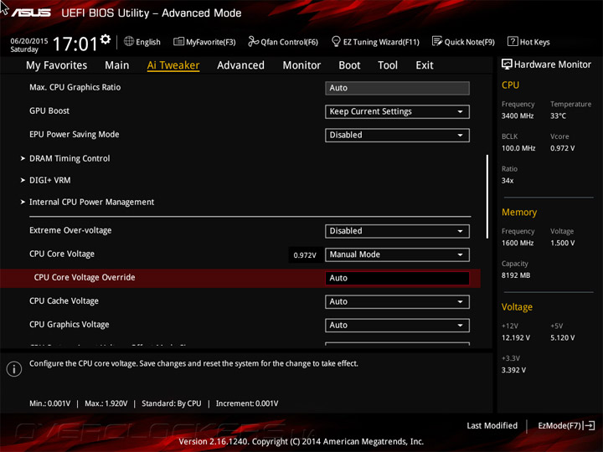Click the memory frequency 1600 MHz
Viewport: 603px width, 452px height.
pyautogui.click(x=518, y=243)
